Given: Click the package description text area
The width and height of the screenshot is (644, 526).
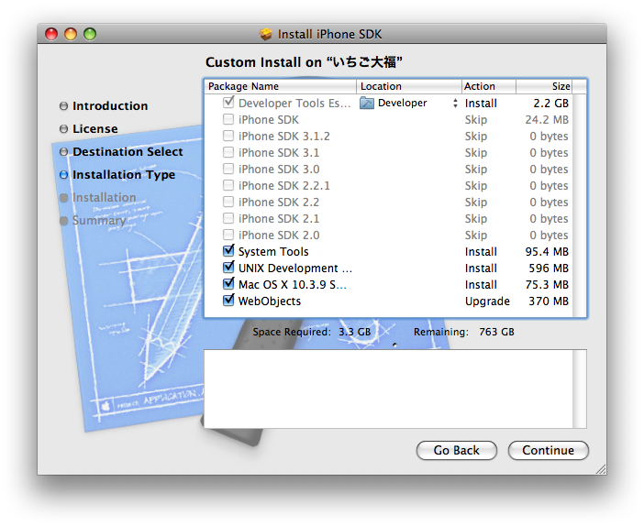Looking at the screenshot, I should (x=394, y=389).
